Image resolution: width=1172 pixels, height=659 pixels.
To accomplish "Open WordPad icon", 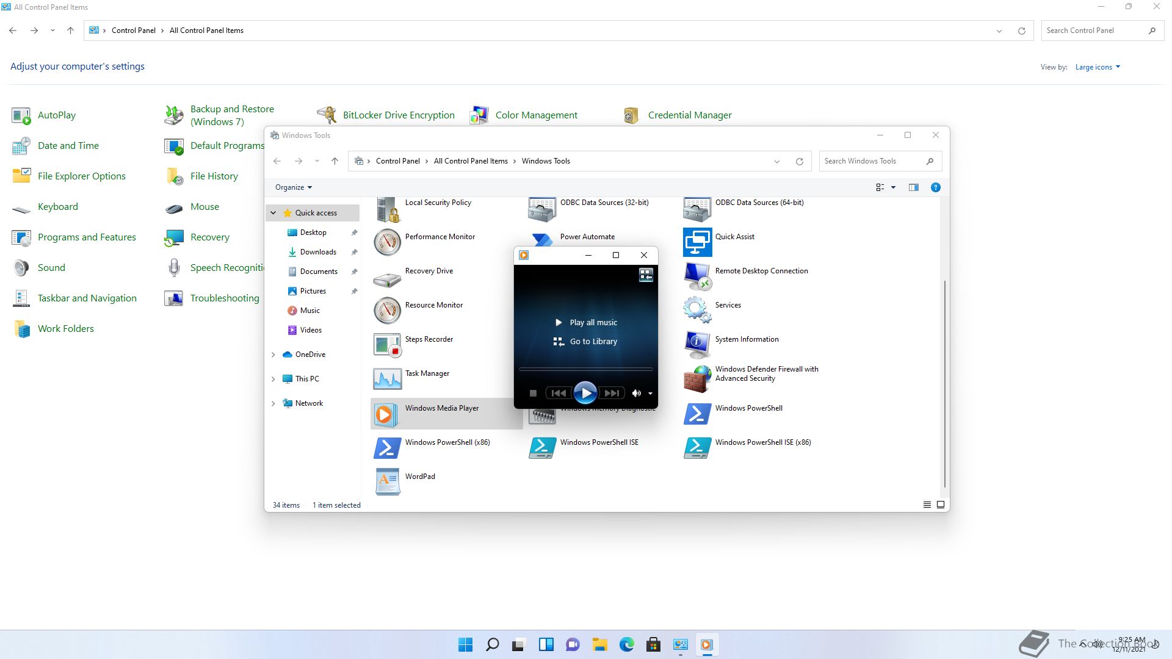I will click(388, 482).
